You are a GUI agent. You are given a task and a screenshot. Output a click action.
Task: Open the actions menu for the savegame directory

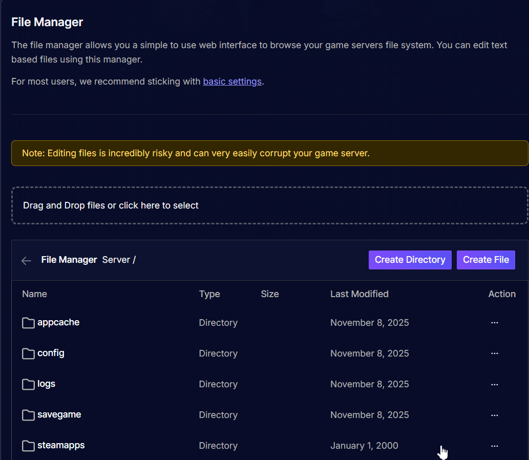coord(494,414)
